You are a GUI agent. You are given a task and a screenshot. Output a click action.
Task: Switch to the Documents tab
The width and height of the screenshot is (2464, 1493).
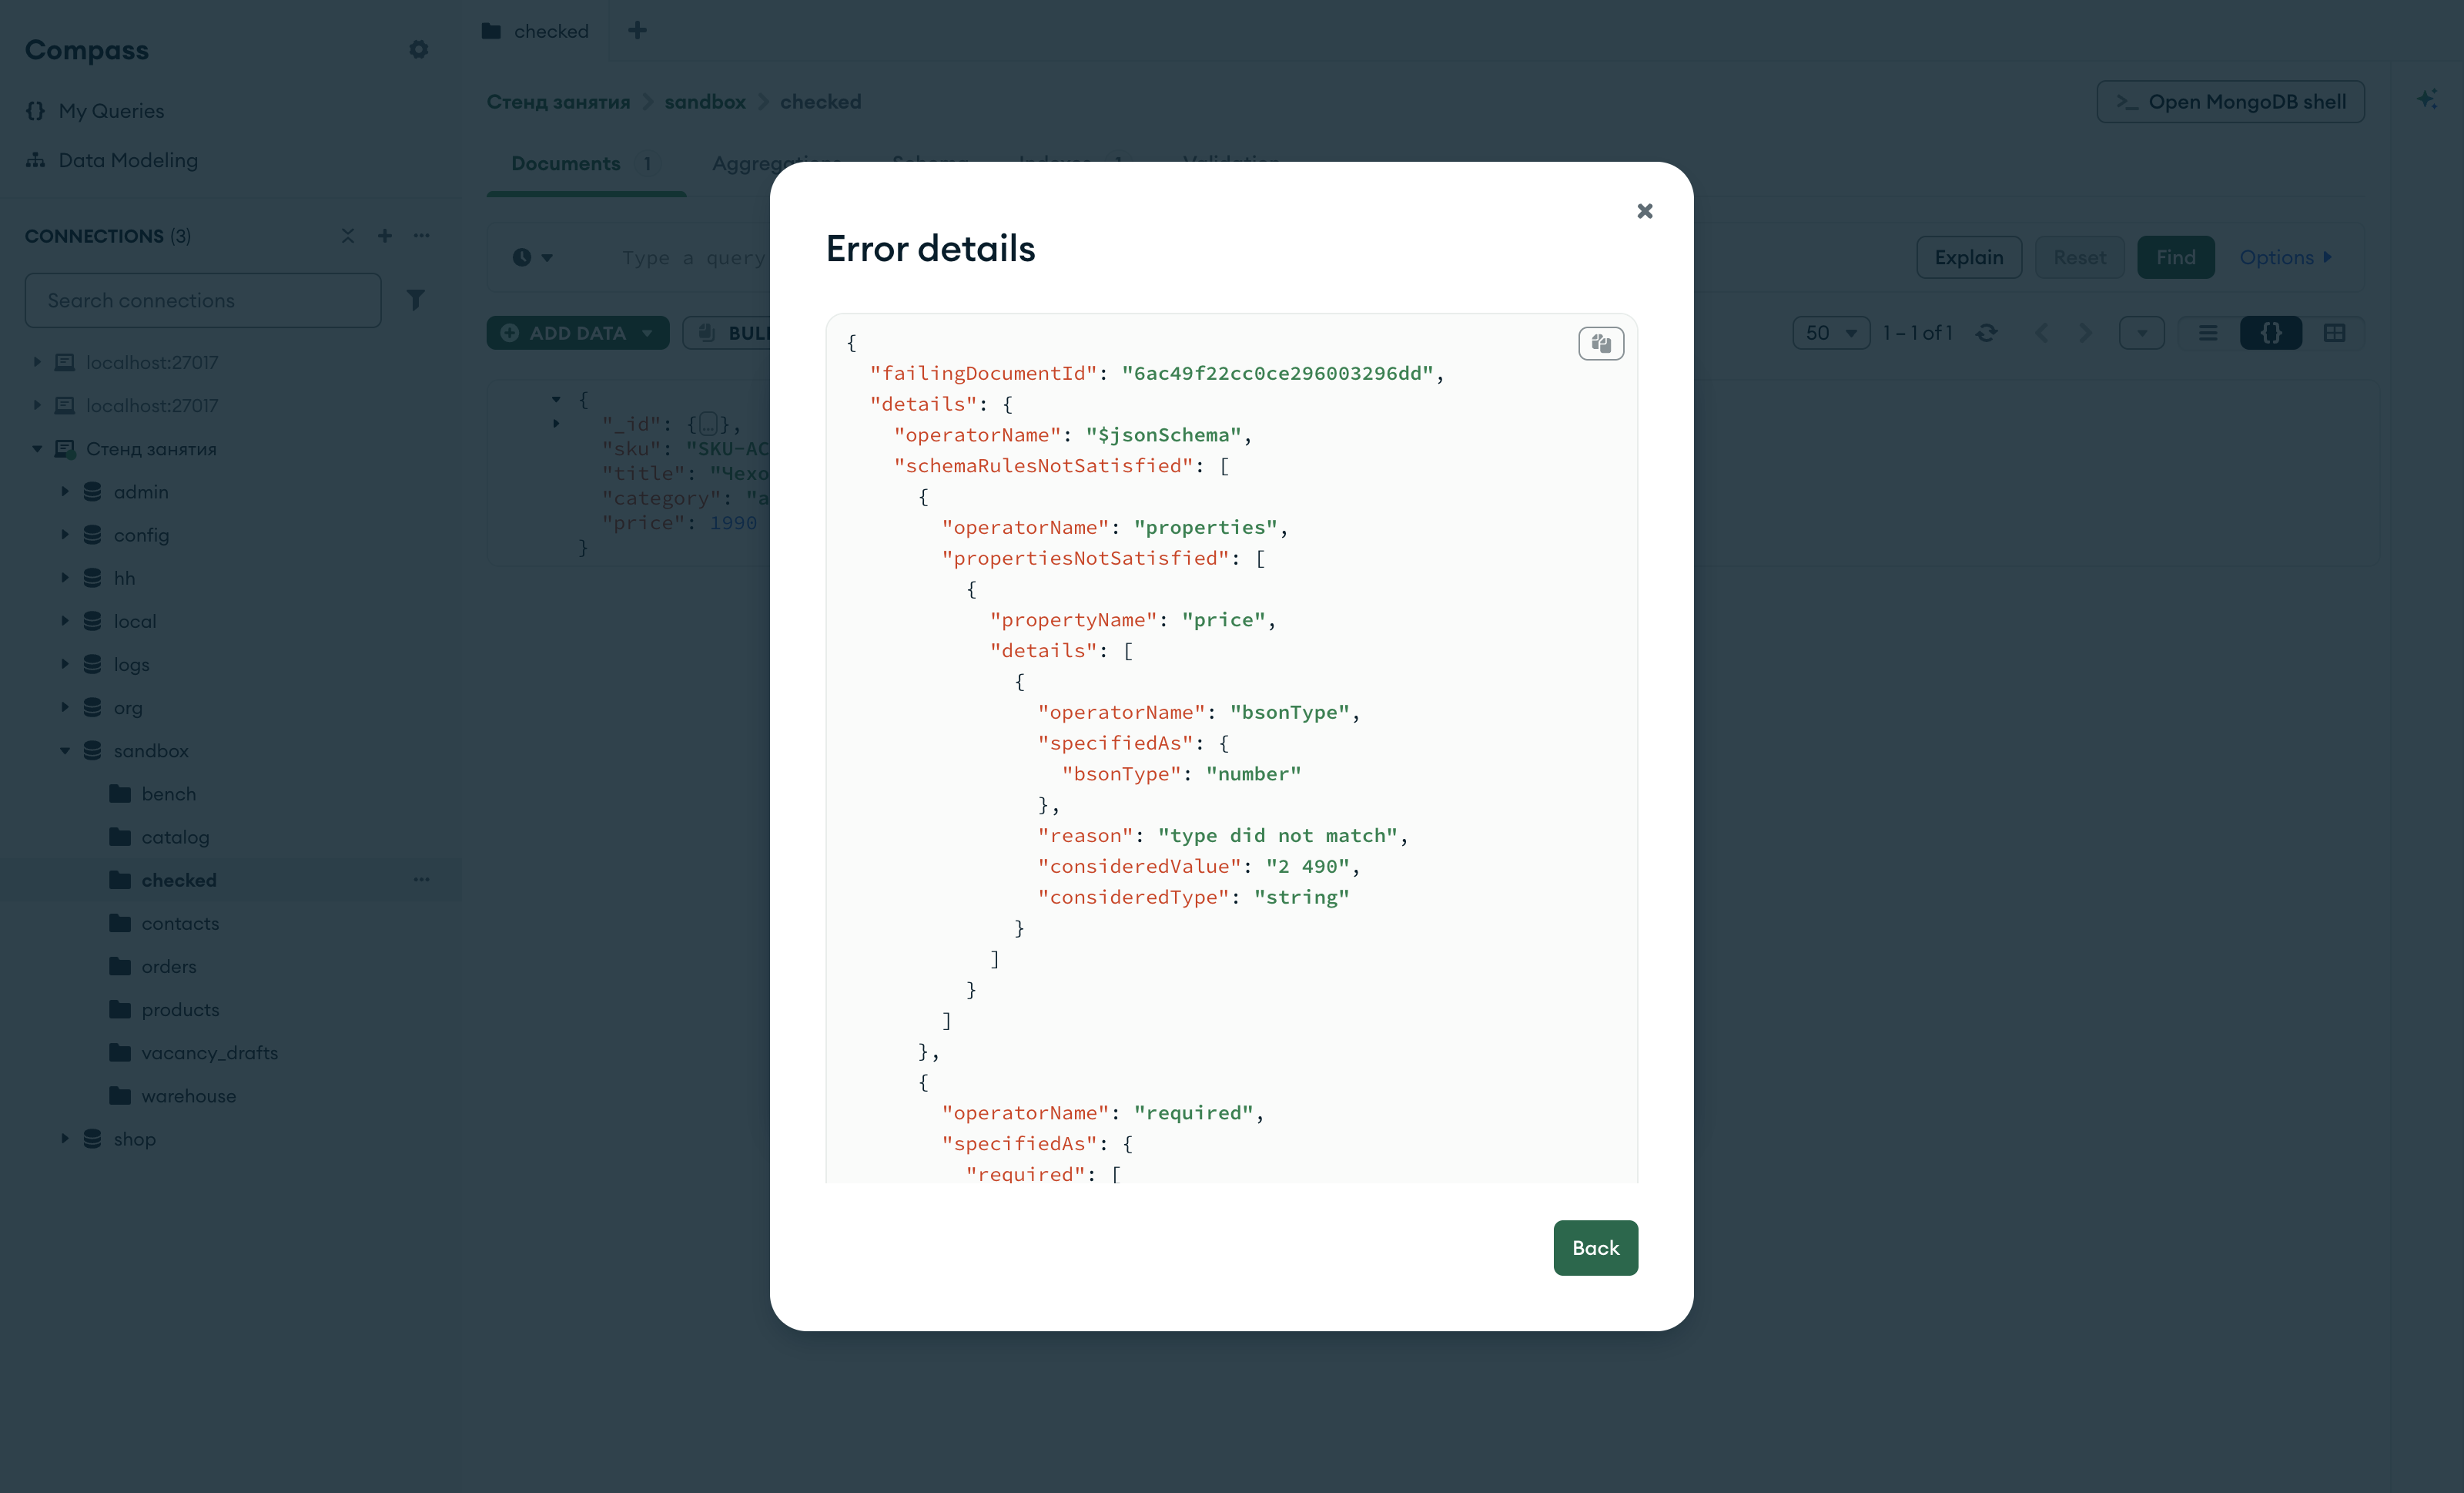coord(585,163)
